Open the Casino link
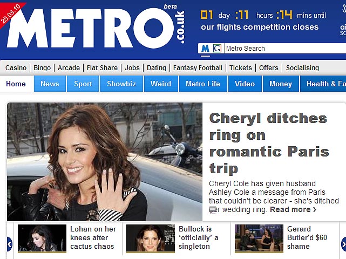The width and height of the screenshot is (346, 259). pos(16,68)
